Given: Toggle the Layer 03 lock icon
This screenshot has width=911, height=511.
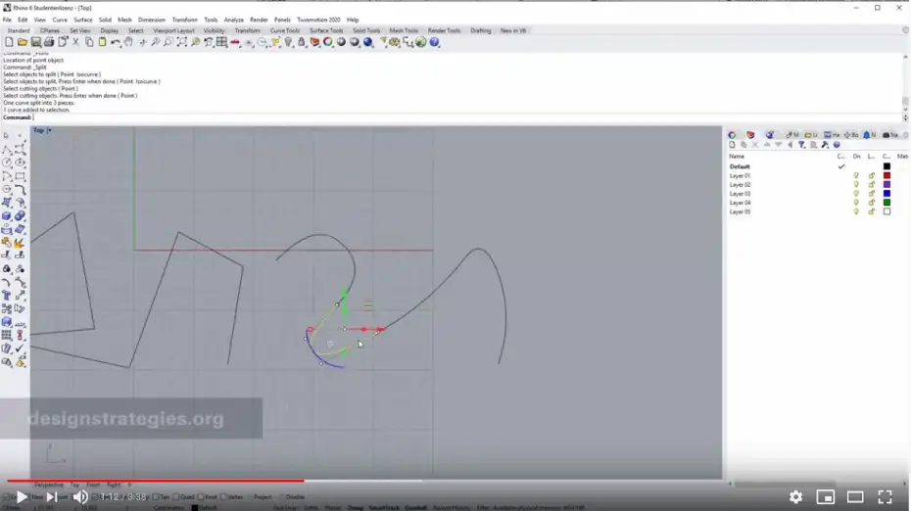Looking at the screenshot, I should coord(872,194).
